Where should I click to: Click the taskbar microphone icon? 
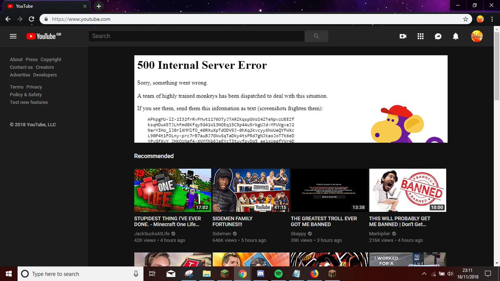pyautogui.click(x=136, y=274)
